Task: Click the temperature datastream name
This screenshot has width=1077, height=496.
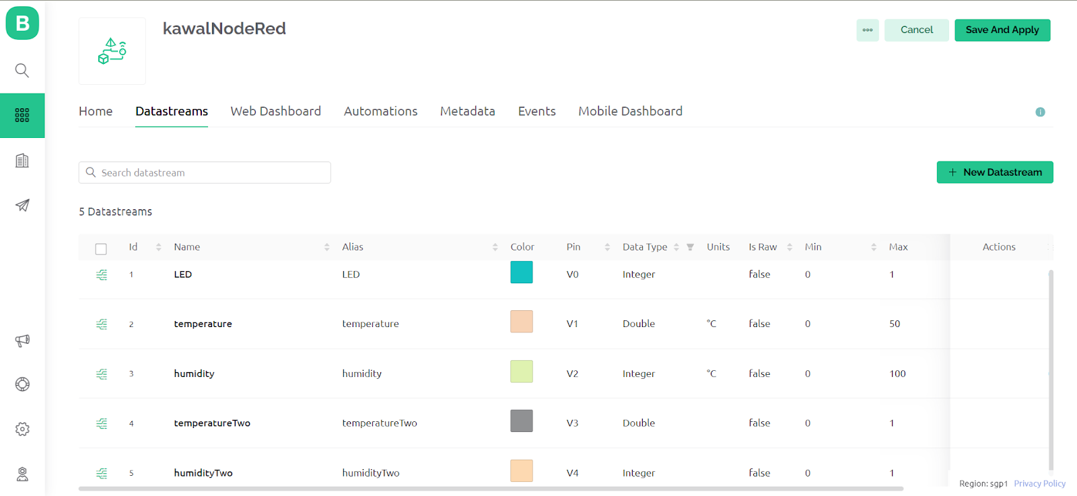Action: pyautogui.click(x=203, y=324)
